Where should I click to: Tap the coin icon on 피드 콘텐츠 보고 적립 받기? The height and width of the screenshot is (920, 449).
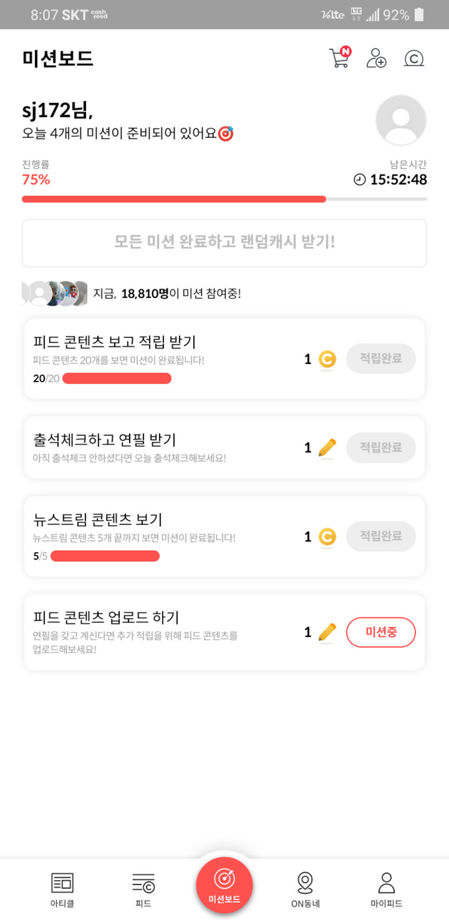click(x=327, y=359)
